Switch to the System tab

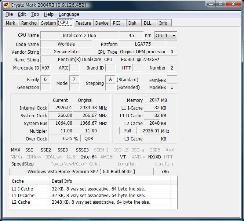(48, 23)
